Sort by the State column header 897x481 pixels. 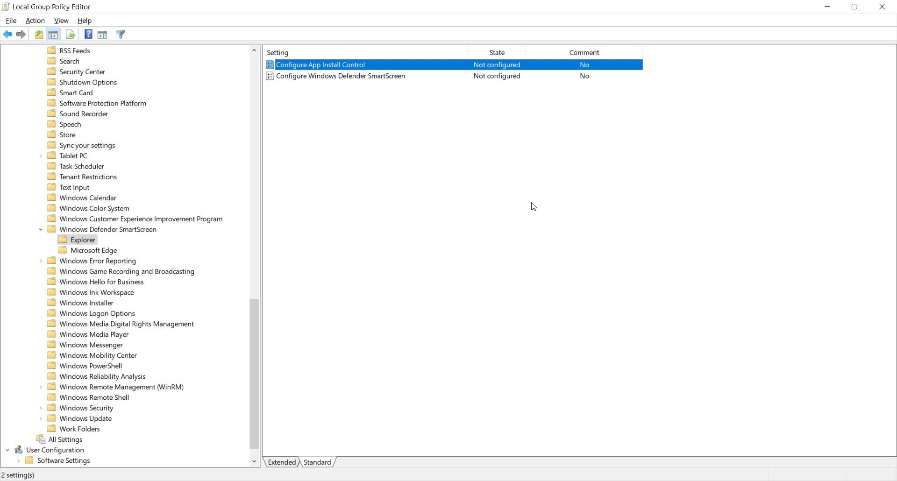(x=497, y=52)
